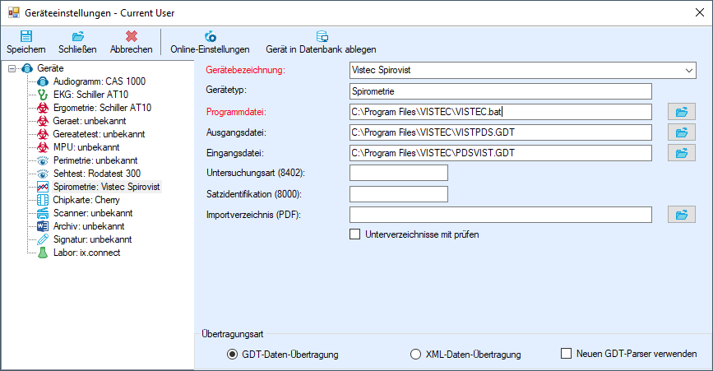Image resolution: width=713 pixels, height=371 pixels.
Task: Browse for the Importverzeichnis PDF folder
Action: 681,215
